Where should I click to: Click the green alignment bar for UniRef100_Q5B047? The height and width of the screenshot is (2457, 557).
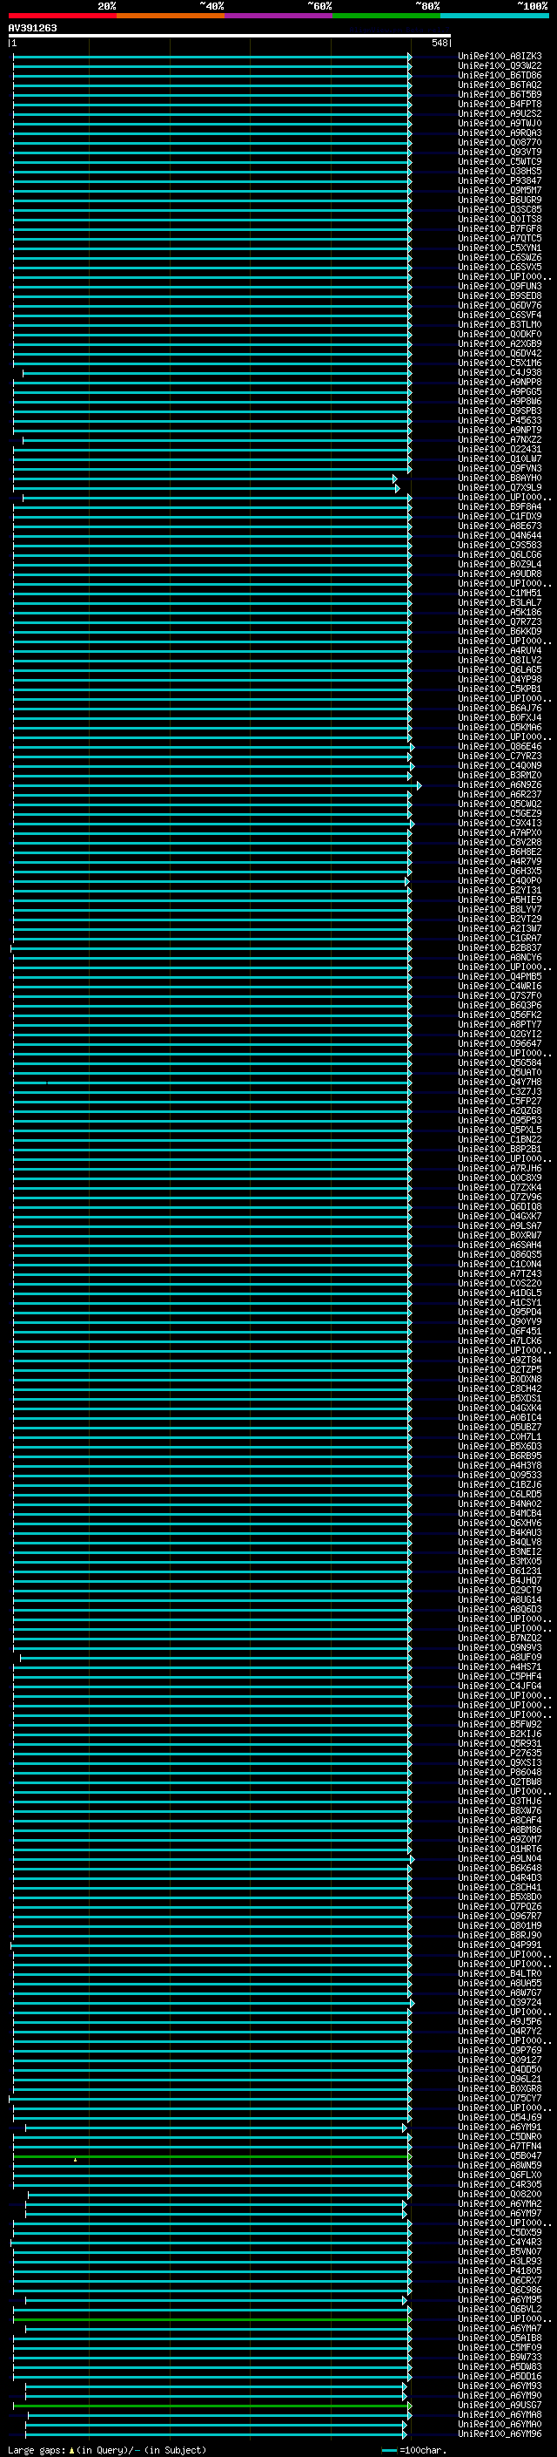click(212, 2156)
